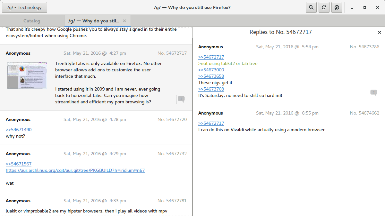Minimize the window

[x=352, y=7]
